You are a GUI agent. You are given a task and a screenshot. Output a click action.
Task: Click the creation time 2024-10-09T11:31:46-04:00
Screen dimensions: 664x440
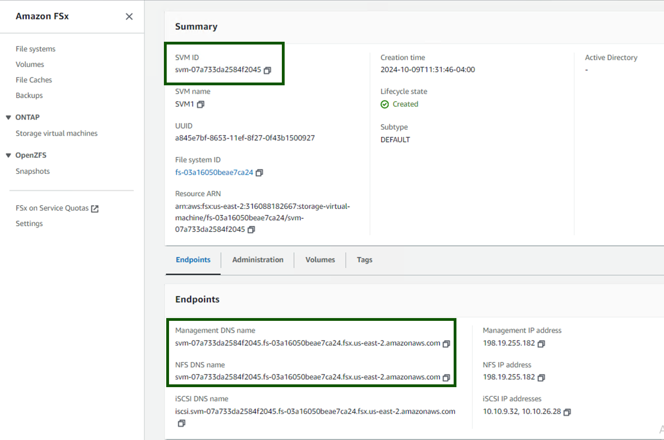[x=428, y=70]
